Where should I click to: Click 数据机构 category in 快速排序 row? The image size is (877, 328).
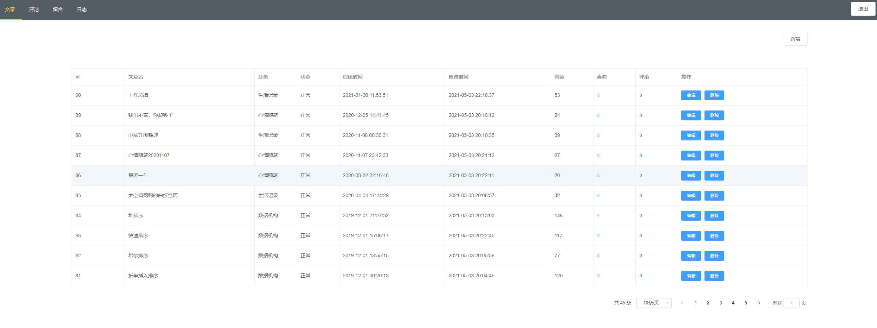pyautogui.click(x=268, y=235)
